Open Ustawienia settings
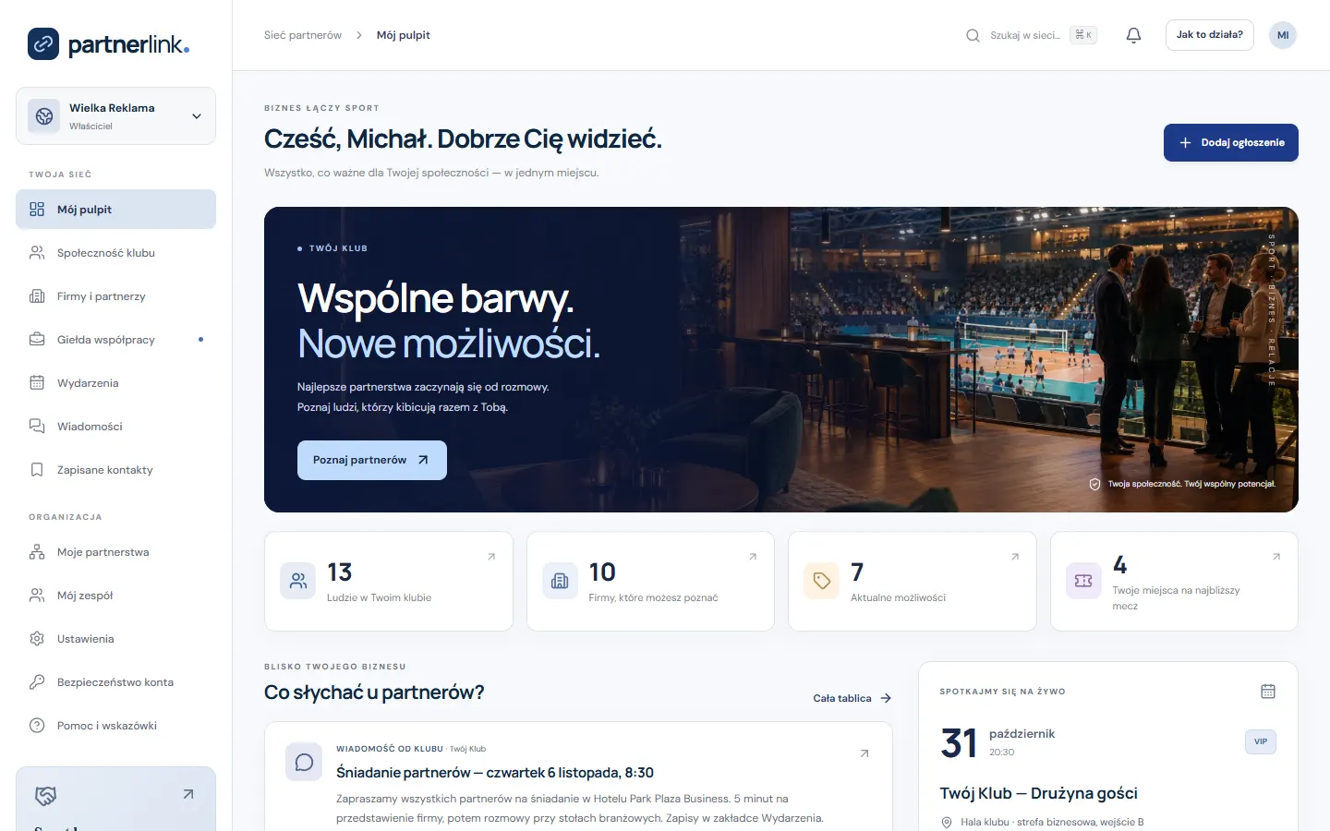Screen dimensions: 1330x831 tap(115, 639)
